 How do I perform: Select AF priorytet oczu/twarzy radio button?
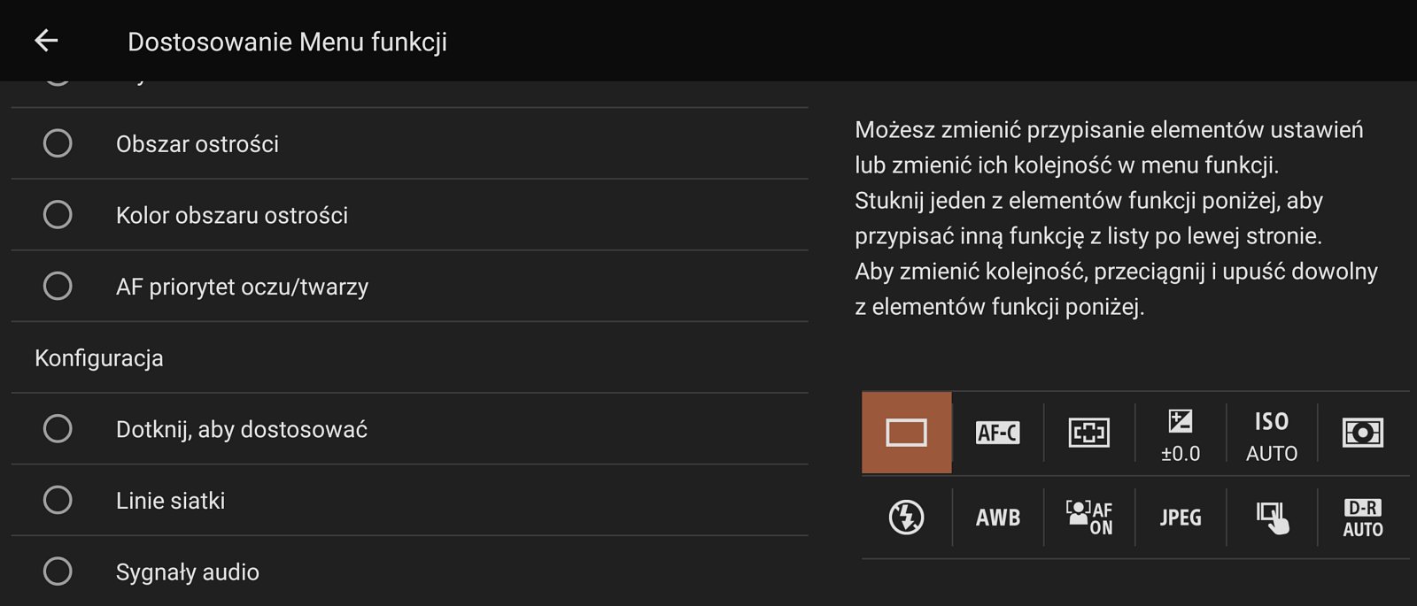pyautogui.click(x=58, y=287)
